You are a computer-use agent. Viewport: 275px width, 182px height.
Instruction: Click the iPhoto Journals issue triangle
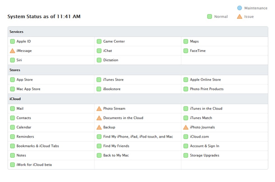(x=186, y=127)
